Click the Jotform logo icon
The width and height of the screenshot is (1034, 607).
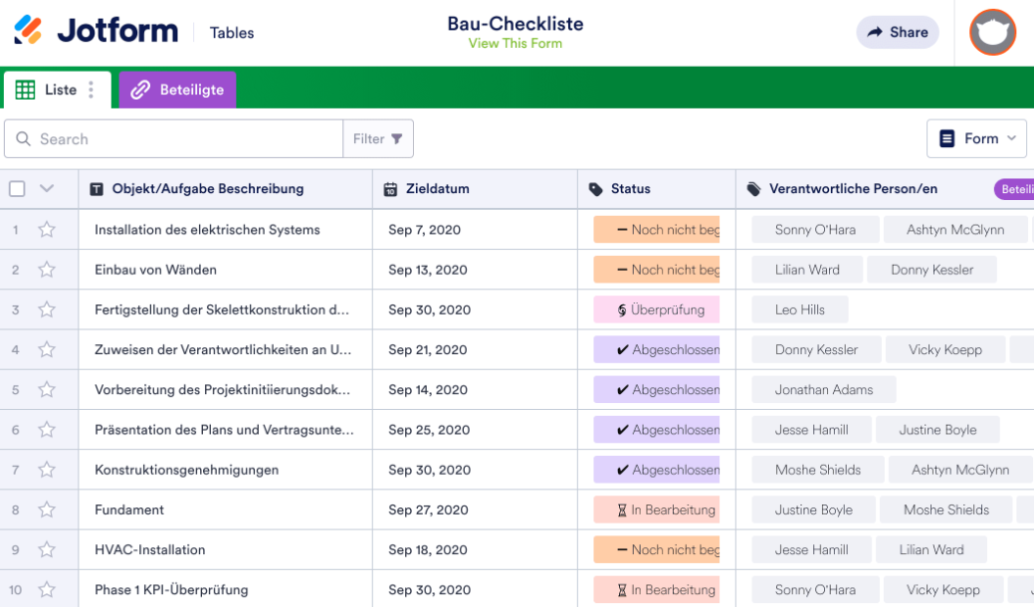(29, 31)
